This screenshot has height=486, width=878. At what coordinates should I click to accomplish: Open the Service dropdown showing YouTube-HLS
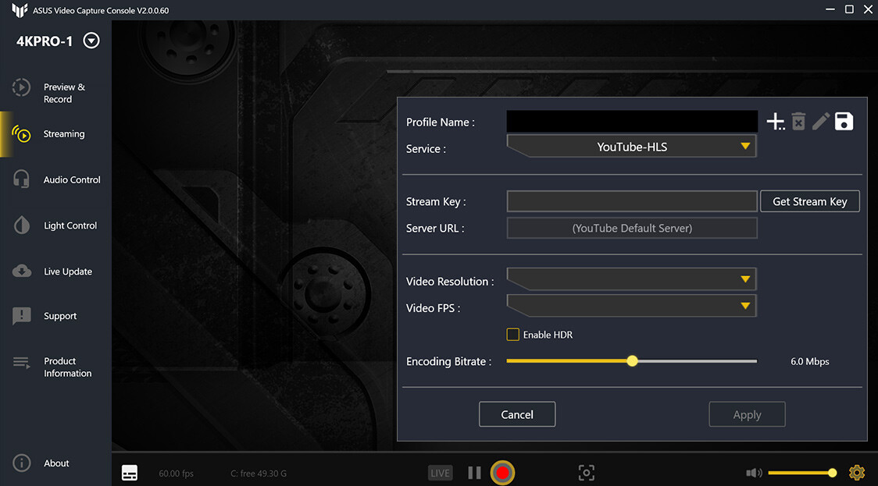click(x=632, y=147)
